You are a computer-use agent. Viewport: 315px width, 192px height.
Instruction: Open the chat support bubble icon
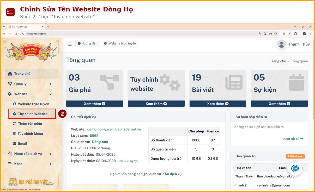[x=295, y=168]
